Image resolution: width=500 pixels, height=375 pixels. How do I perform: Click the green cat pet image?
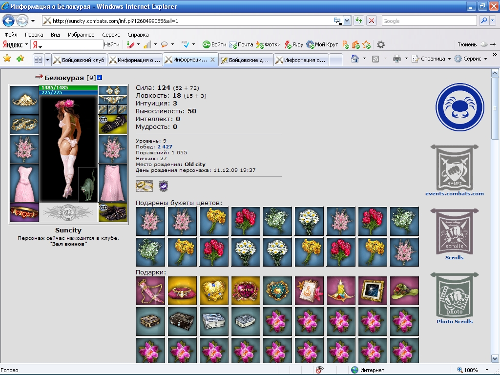point(88,185)
